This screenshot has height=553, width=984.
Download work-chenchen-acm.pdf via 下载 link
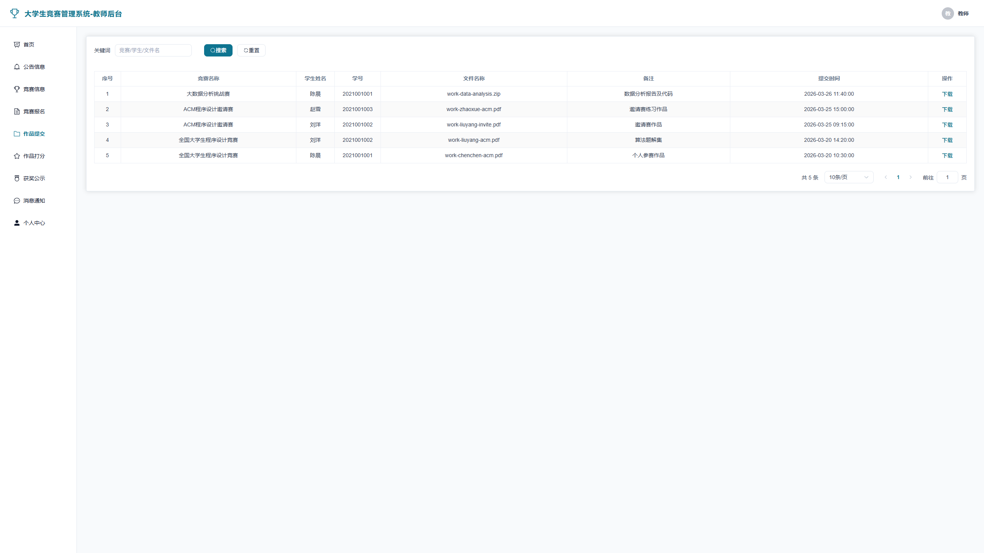pyautogui.click(x=947, y=156)
